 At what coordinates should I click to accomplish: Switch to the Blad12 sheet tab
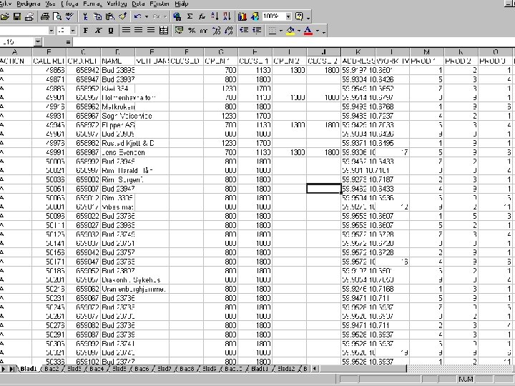point(286,369)
